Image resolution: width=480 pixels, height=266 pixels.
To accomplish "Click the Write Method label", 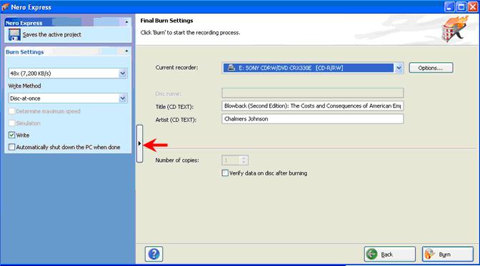I will pyautogui.click(x=24, y=86).
